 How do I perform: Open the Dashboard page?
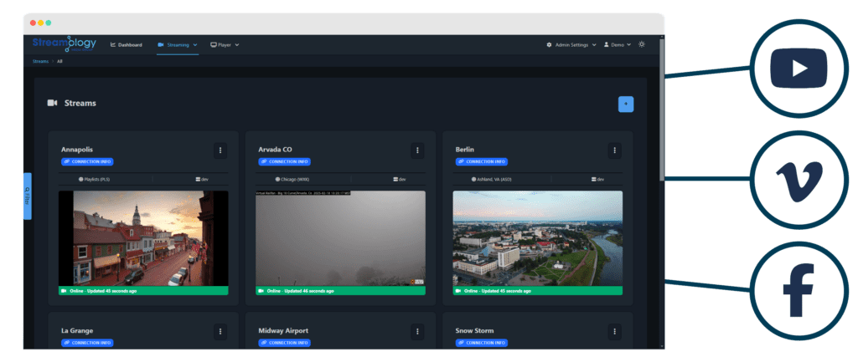pyautogui.click(x=126, y=44)
